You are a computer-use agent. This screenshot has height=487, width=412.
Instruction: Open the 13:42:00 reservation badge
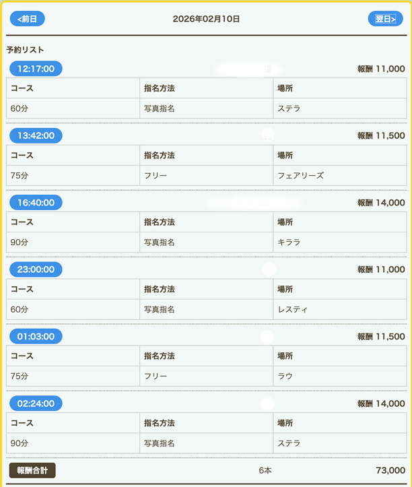pos(36,135)
